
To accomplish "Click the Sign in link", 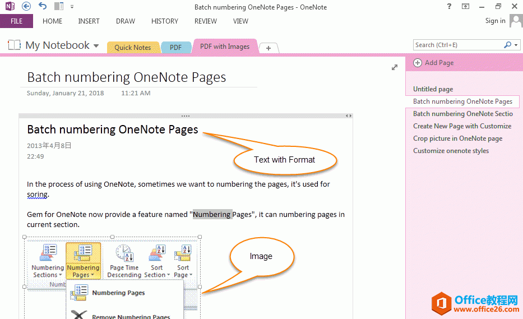I will pyautogui.click(x=495, y=21).
